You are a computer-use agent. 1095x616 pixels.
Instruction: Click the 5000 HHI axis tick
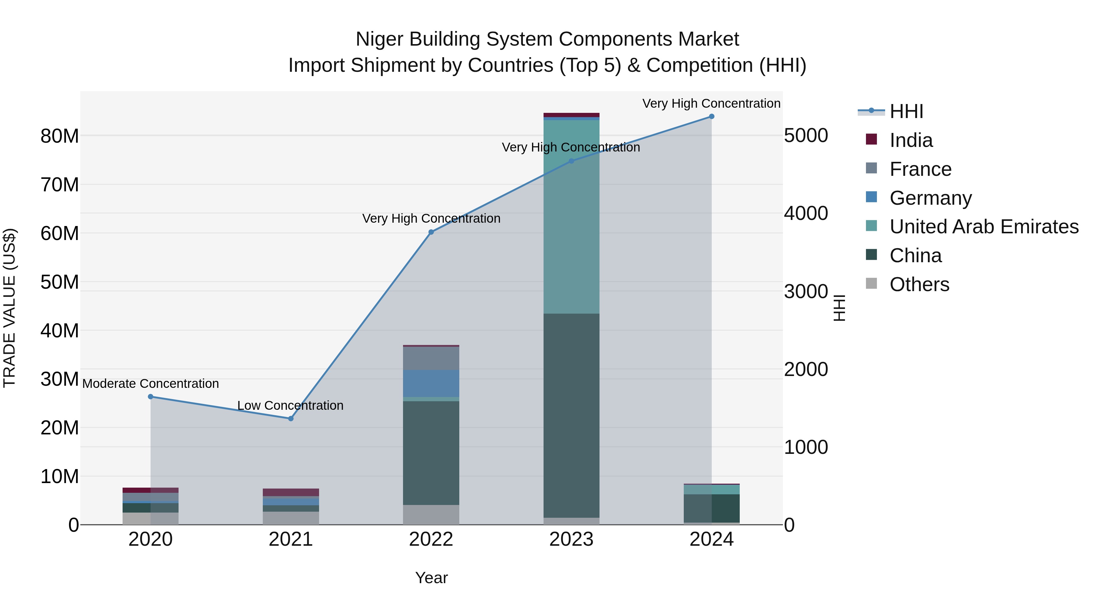pyautogui.click(x=806, y=136)
